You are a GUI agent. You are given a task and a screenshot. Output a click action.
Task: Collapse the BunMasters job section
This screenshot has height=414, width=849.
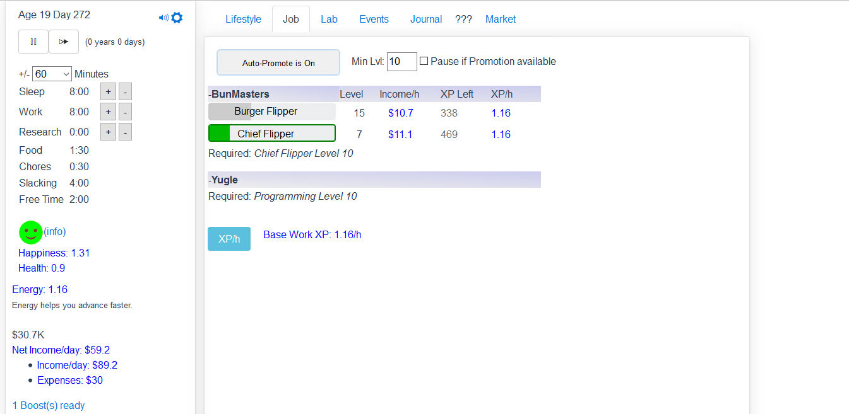(239, 94)
